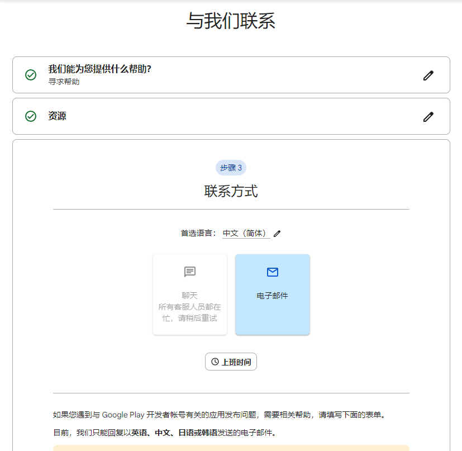The image size is (462, 451).
Task: Expand the 资源 step section
Action: coord(231,116)
